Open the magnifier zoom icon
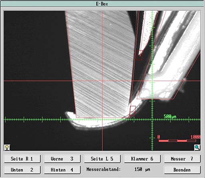The height and width of the screenshot is (178, 205). [x=197, y=147]
